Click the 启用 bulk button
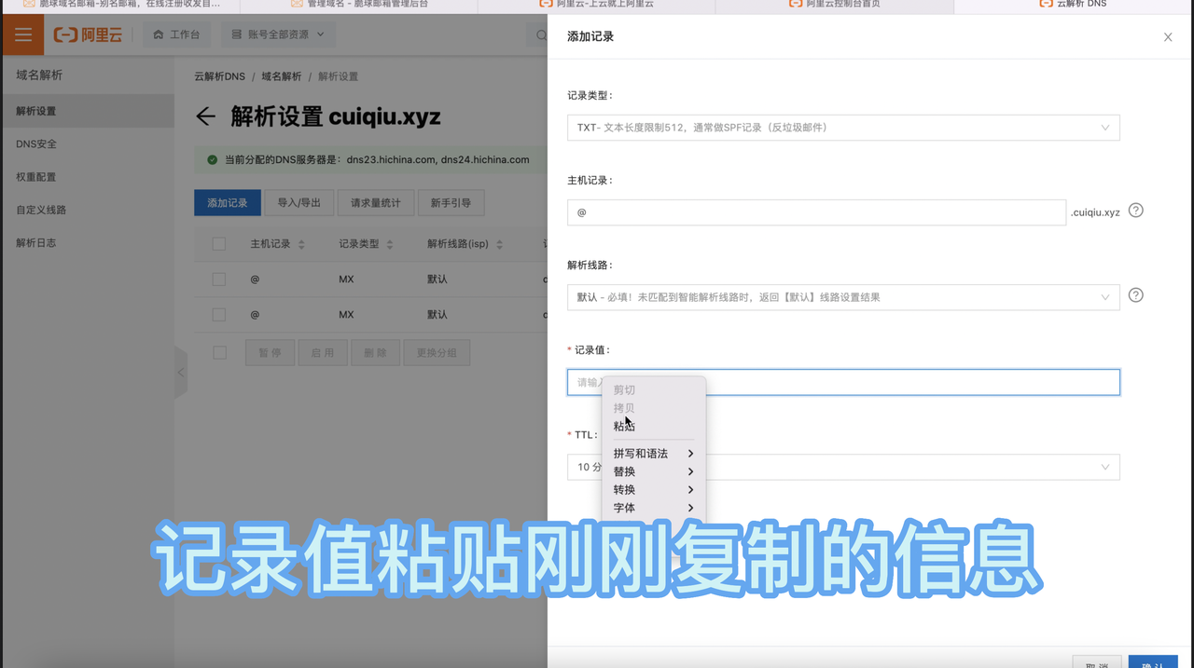Image resolution: width=1194 pixels, height=668 pixels. point(323,353)
